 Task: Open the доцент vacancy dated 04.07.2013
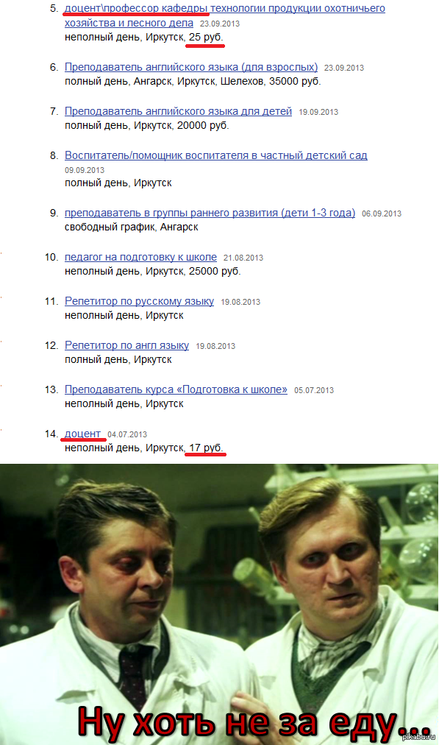coord(82,434)
